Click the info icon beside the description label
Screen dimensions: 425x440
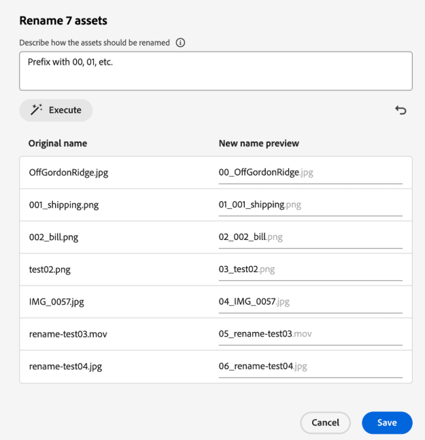point(180,43)
